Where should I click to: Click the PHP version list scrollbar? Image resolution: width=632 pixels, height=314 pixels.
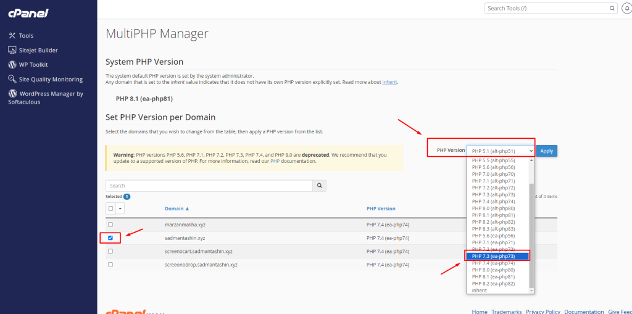click(532, 234)
